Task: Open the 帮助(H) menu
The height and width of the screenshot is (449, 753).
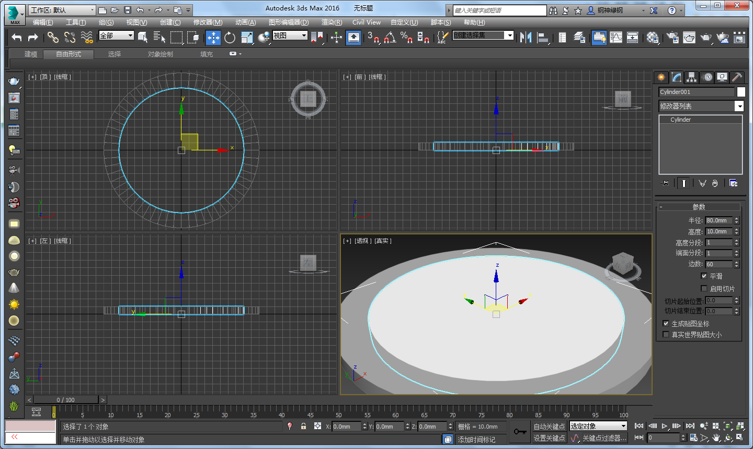Action: pos(474,22)
